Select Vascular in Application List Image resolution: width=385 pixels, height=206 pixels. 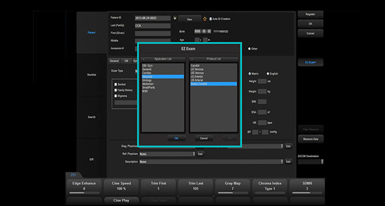(x=163, y=77)
